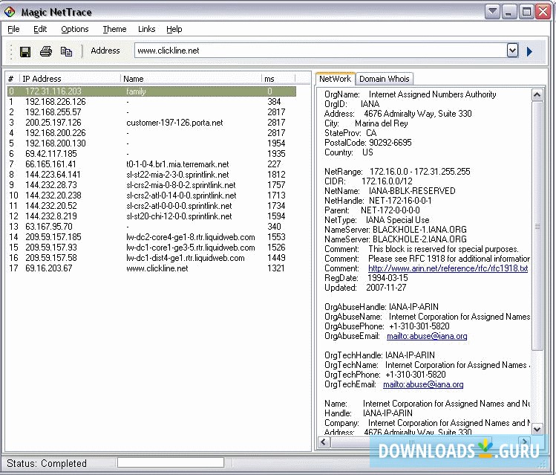Select hop 0 row 172.31.116.203
This screenshot has width=556, height=475.
(x=151, y=91)
